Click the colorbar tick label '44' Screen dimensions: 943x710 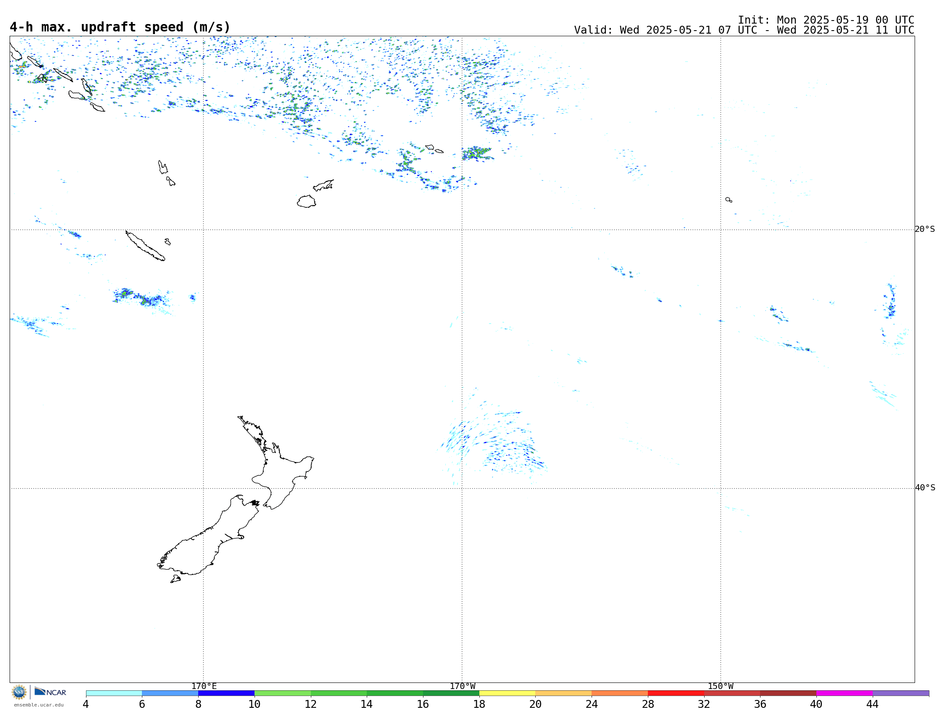click(x=873, y=704)
